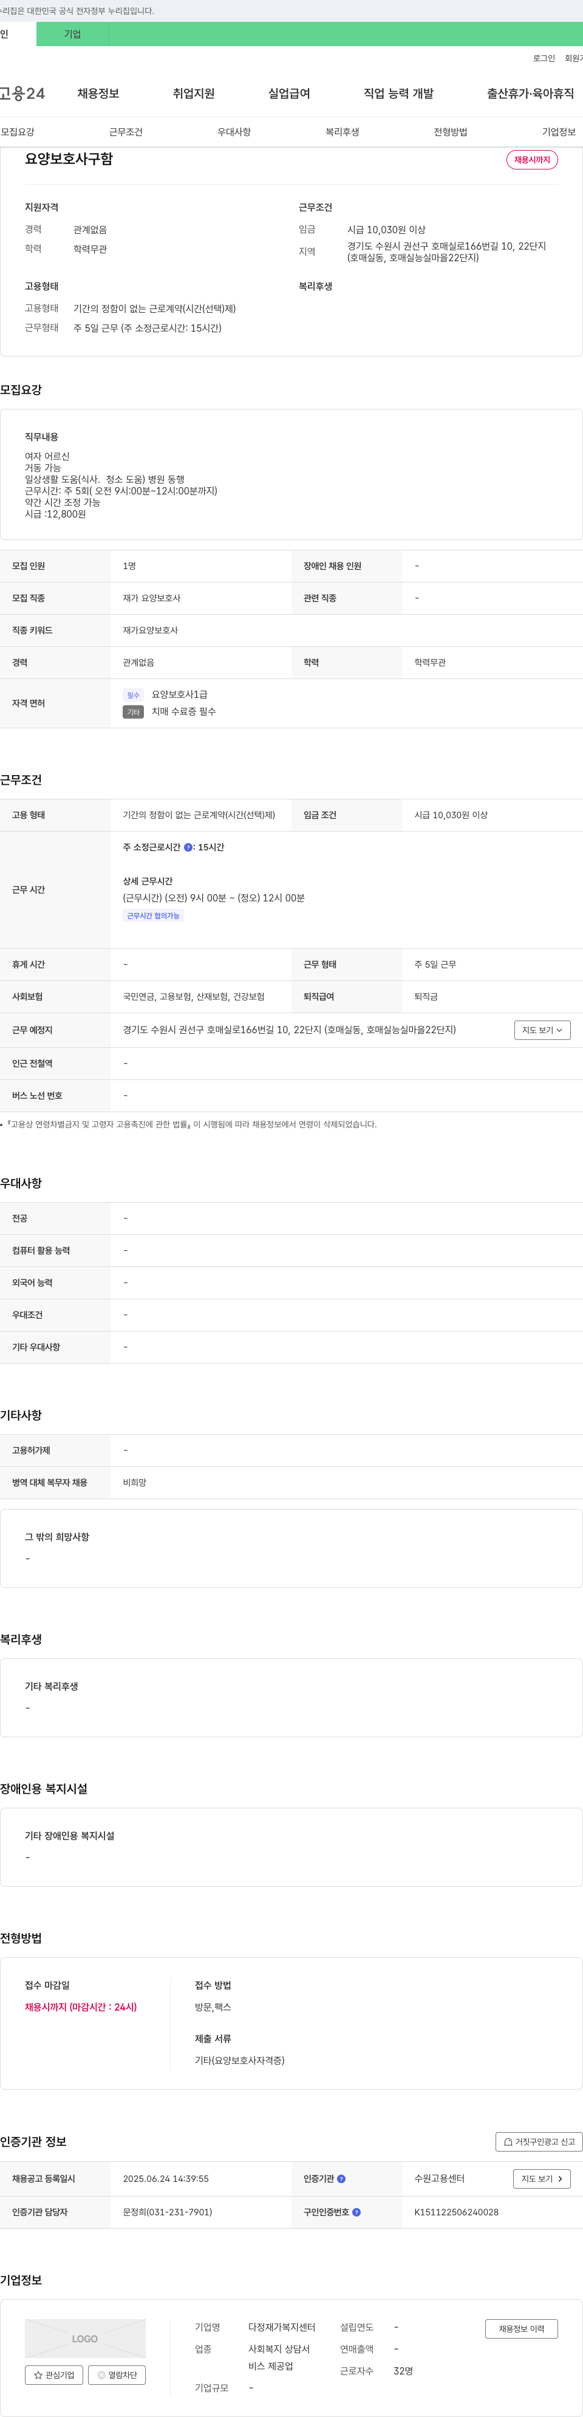This screenshot has height=2417, width=583.
Task: Jump to the 근무조건 section tab
Action: tap(126, 131)
